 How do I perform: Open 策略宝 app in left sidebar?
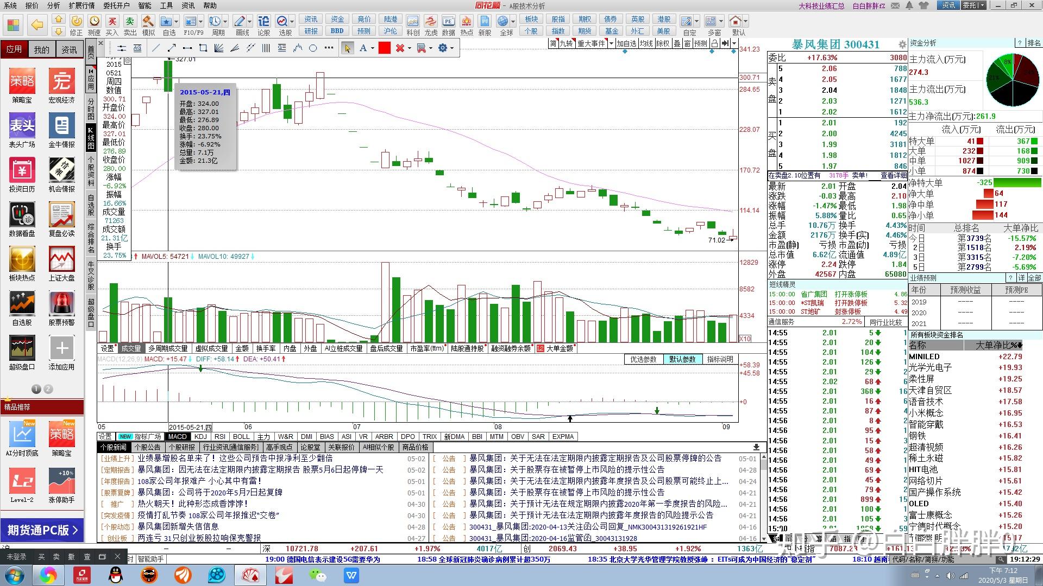point(22,86)
